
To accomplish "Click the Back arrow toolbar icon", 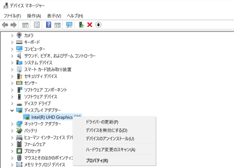I will (5, 25).
